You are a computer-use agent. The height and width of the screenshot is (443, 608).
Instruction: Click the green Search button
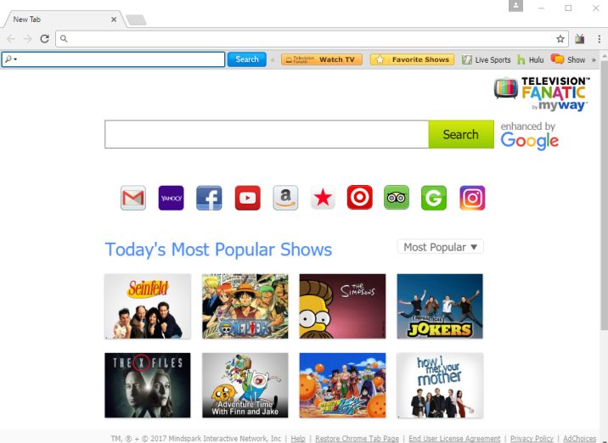[461, 134]
